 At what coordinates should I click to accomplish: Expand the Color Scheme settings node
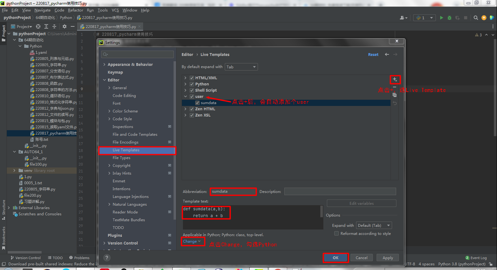[x=109, y=111]
